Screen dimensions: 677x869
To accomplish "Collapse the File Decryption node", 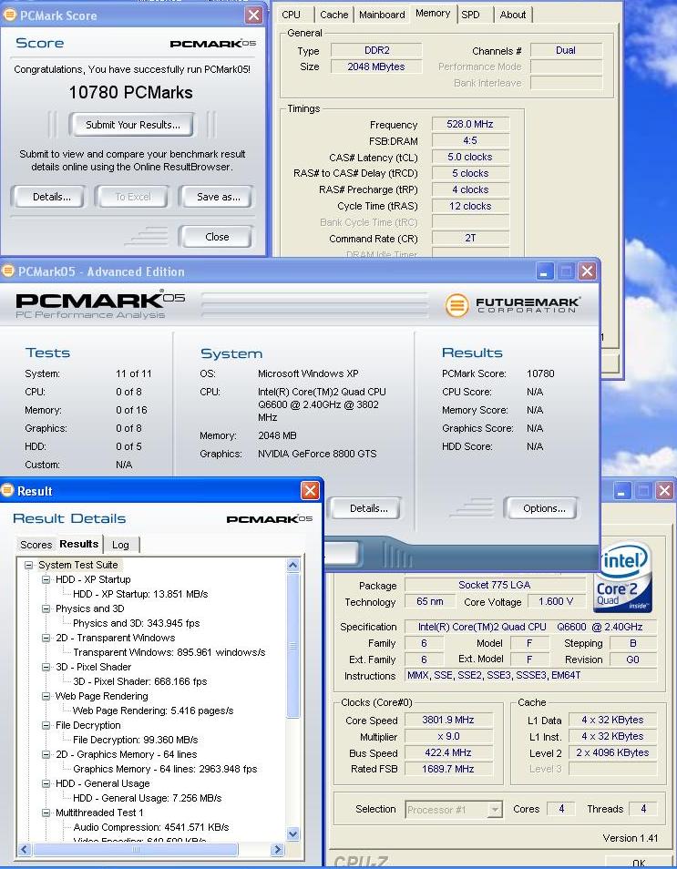I will [46, 725].
